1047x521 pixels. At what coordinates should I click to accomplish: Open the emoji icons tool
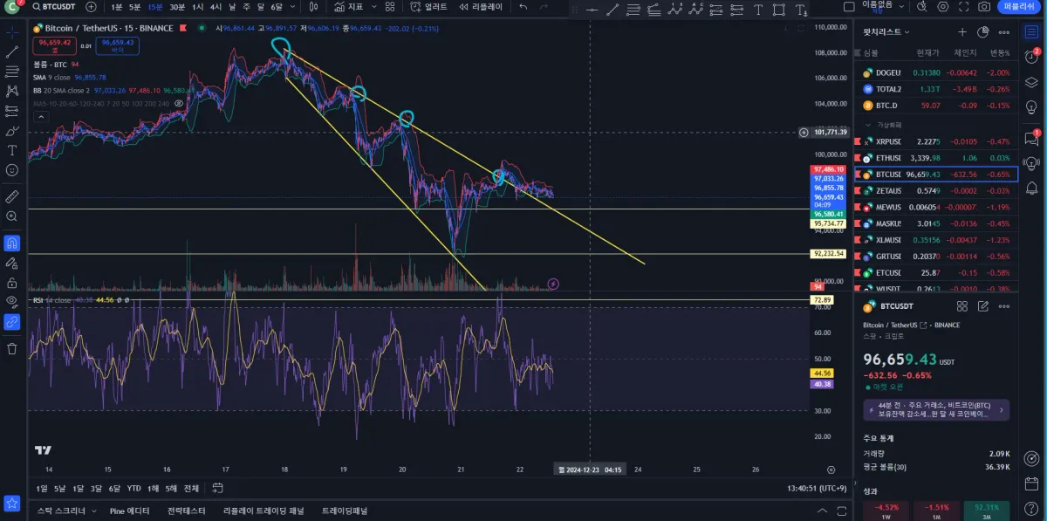12,170
